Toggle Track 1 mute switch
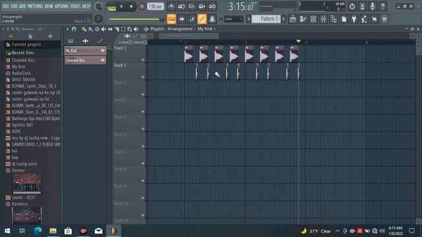Viewport: 422px width, 237px height. pos(143,60)
